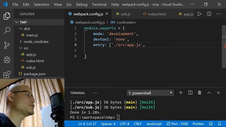
Task: Click Prettier in the status bar
Action: click(x=198, y=124)
